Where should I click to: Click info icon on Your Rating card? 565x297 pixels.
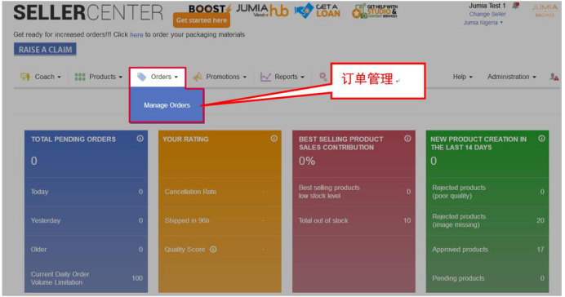click(x=274, y=139)
